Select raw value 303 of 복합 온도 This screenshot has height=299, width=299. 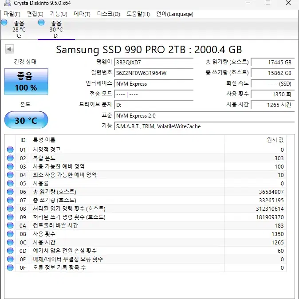pos(279,158)
